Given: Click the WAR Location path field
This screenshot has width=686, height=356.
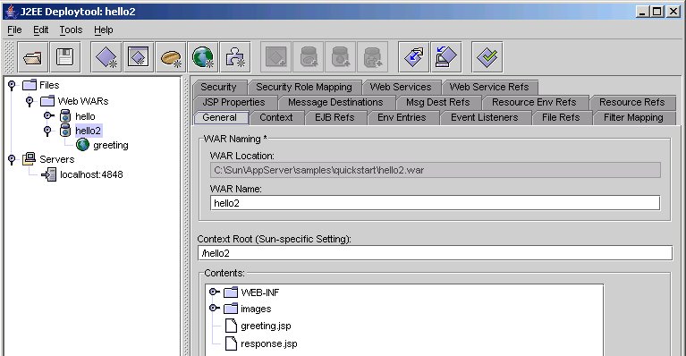Looking at the screenshot, I should [x=435, y=170].
